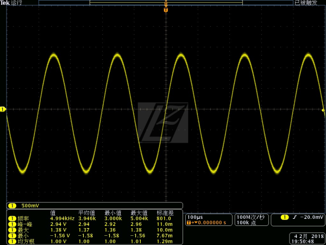The image size is (326, 245).
Task: Click the channel 1 ground reference marker
Action: pos(3,109)
